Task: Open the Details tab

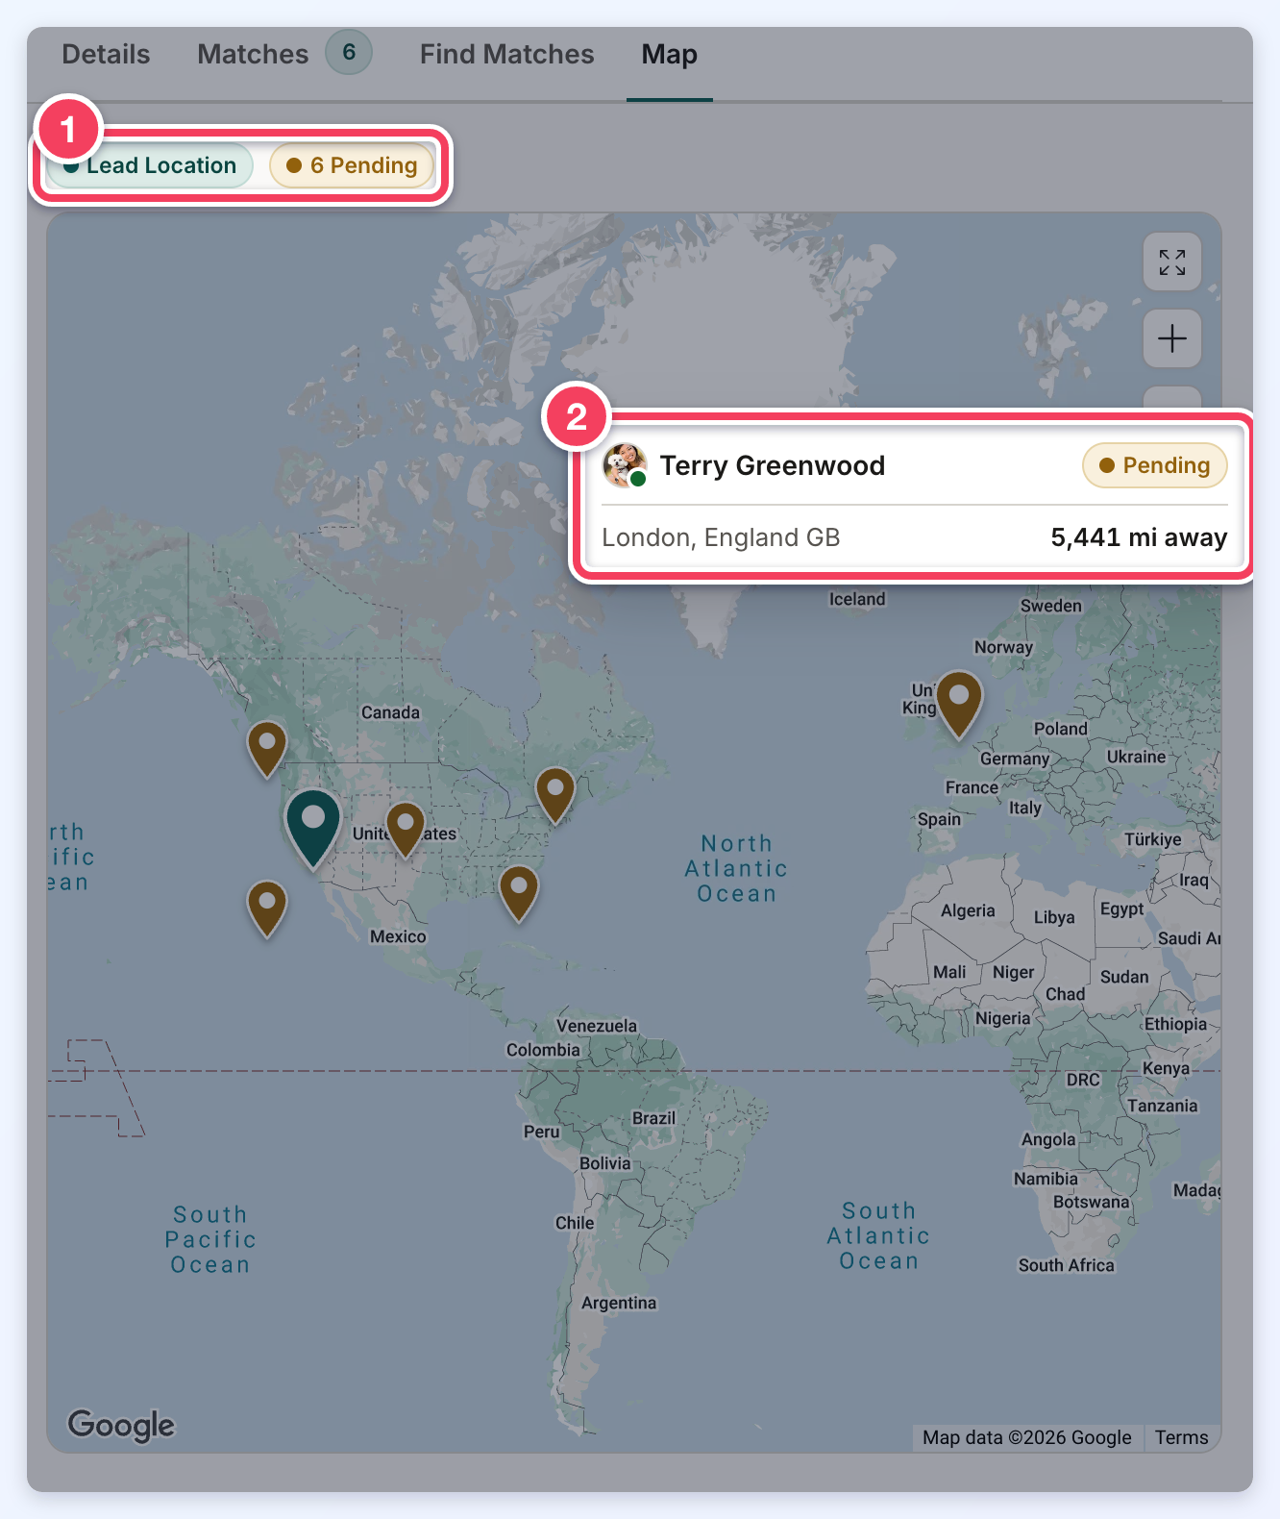Action: click(106, 54)
